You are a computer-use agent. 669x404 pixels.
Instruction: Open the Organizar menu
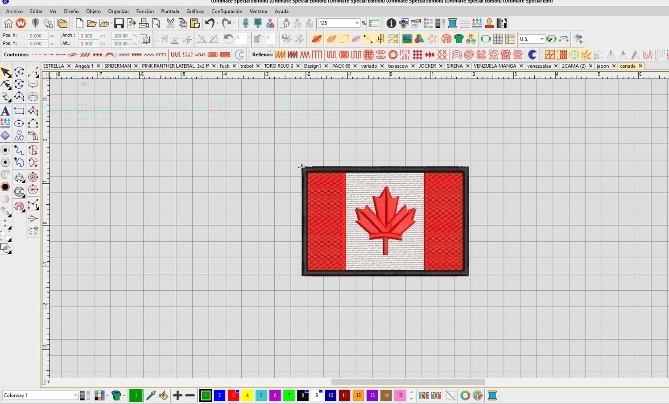[x=118, y=11]
